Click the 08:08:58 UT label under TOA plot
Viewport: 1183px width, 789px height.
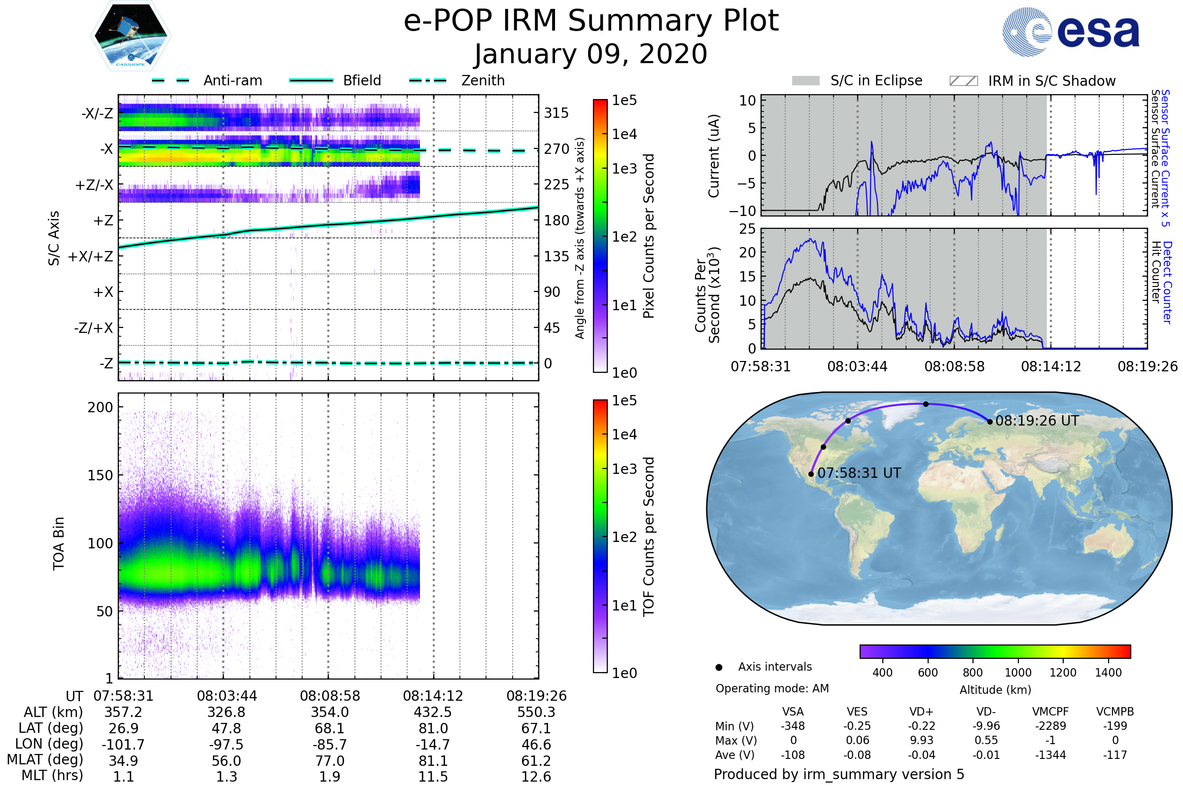(330, 696)
